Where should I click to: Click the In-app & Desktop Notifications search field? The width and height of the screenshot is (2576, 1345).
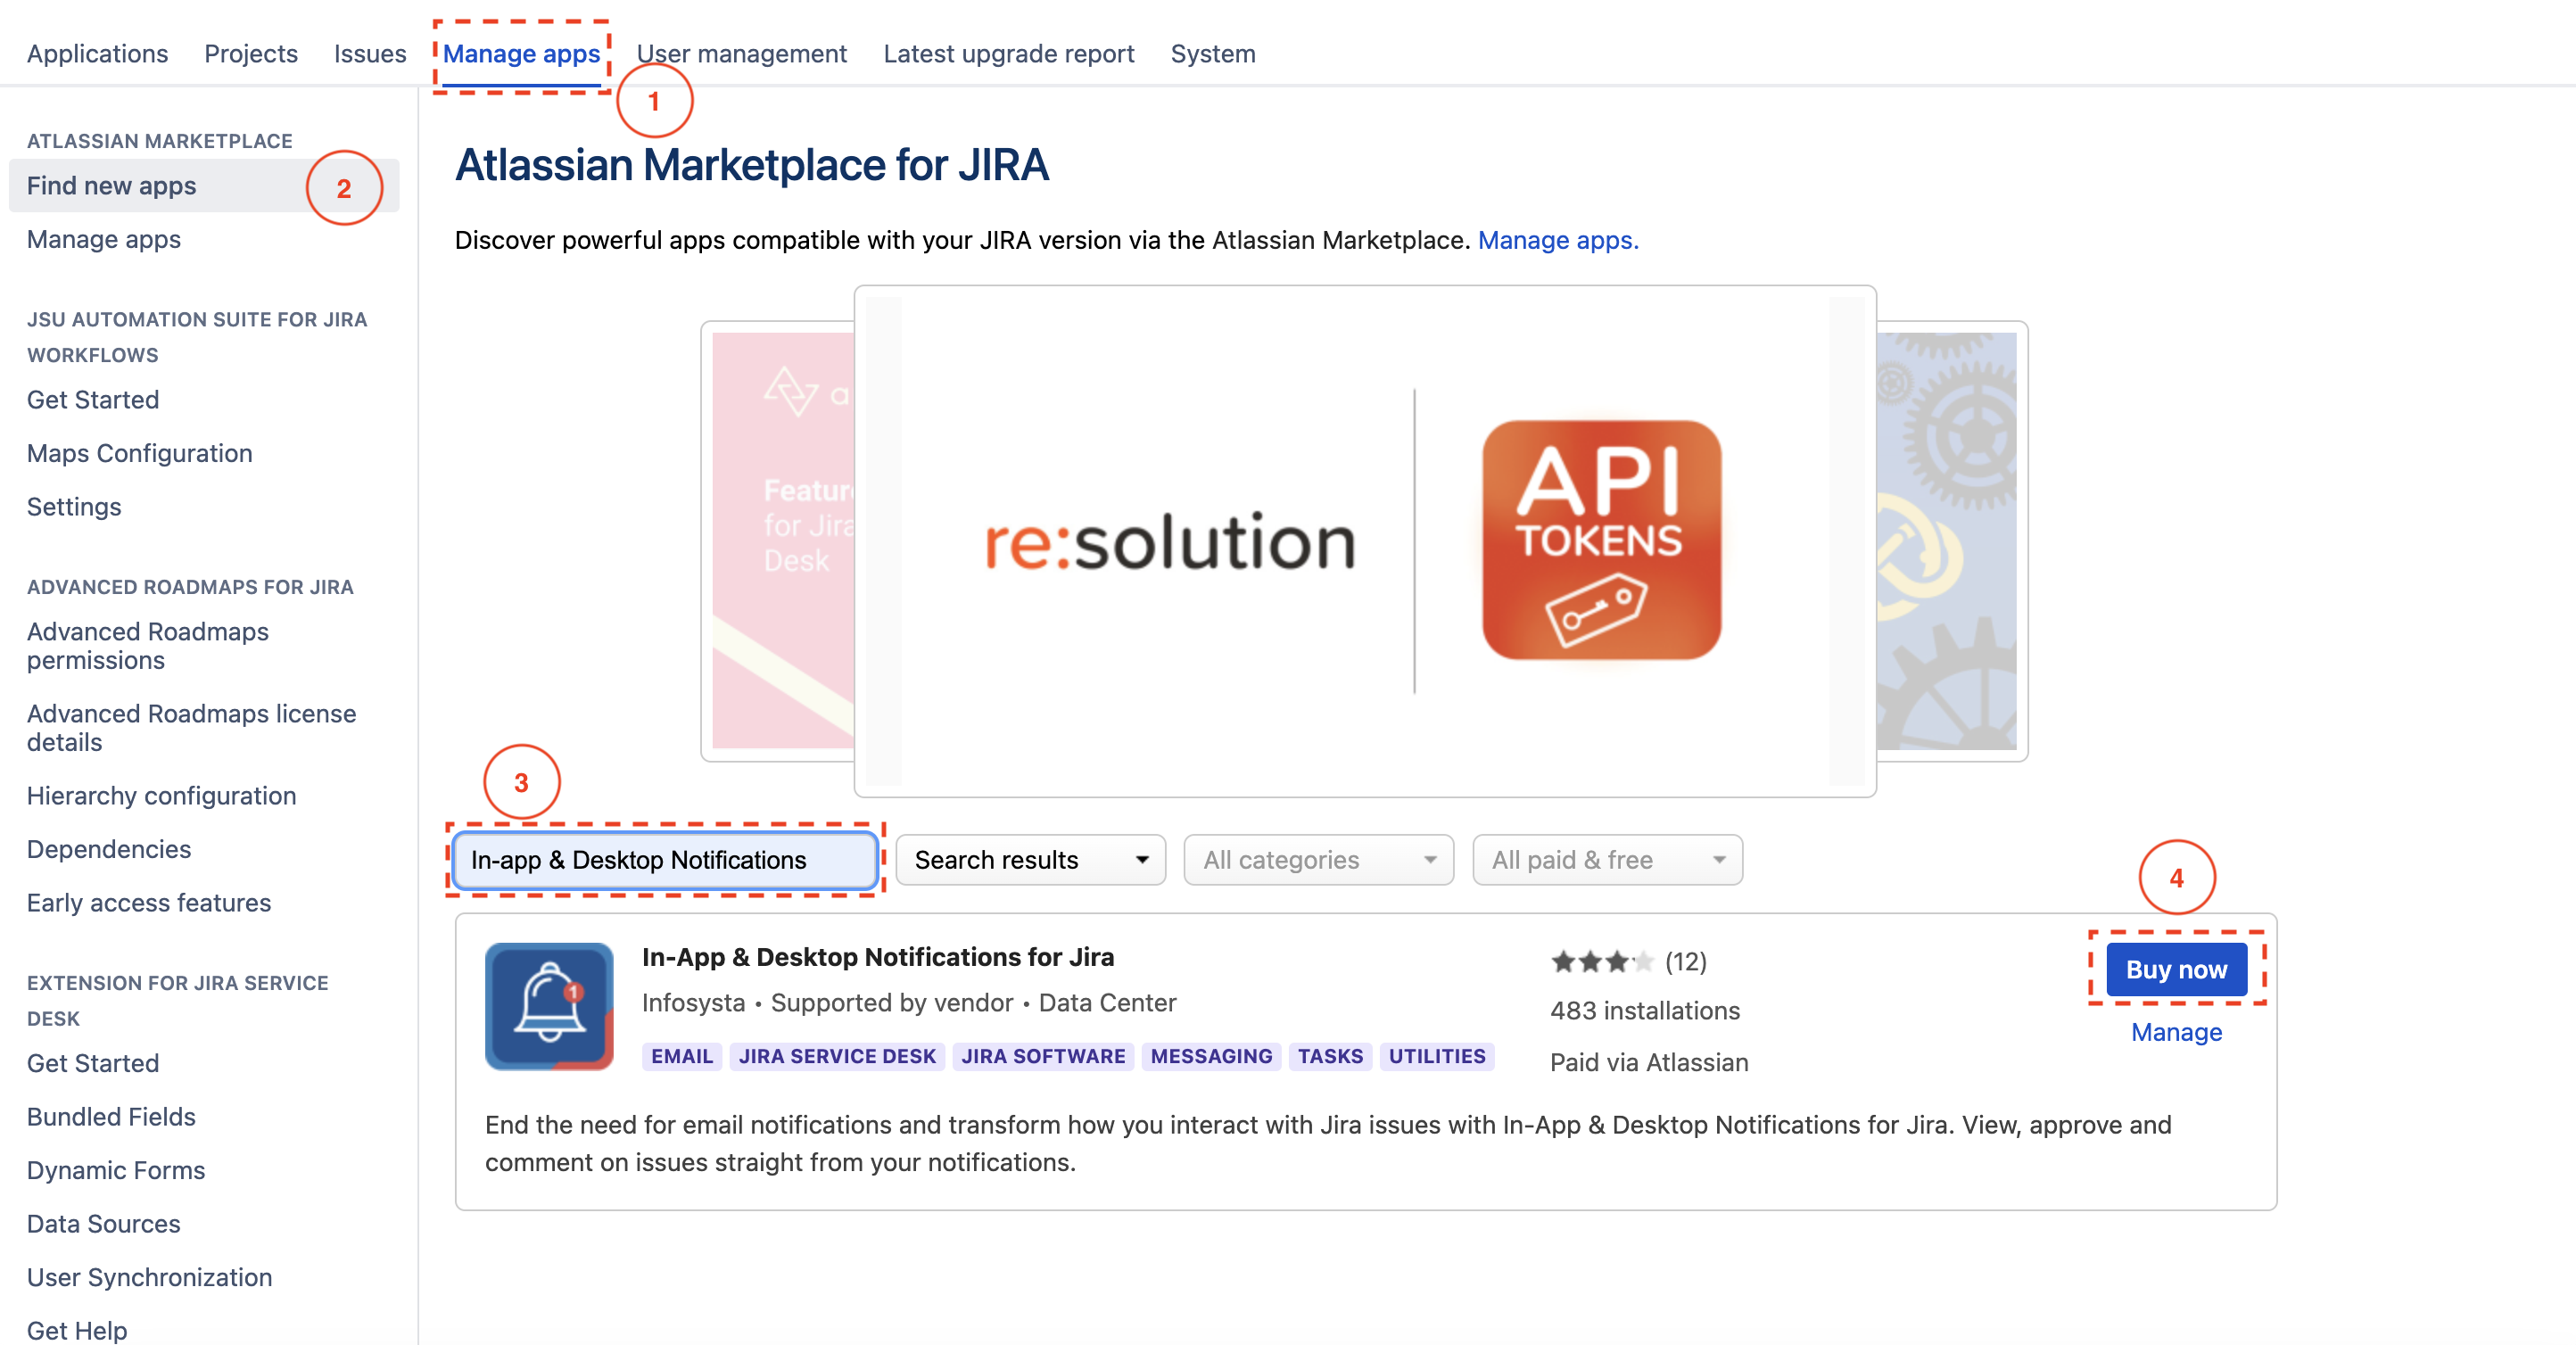[664, 860]
